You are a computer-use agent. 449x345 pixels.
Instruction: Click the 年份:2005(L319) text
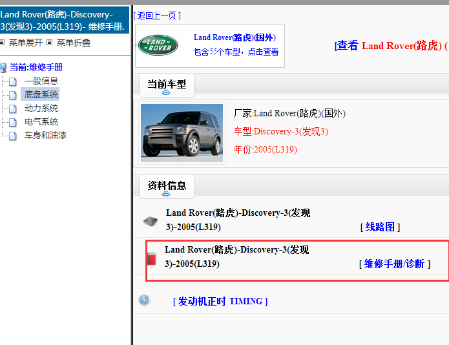pos(265,149)
